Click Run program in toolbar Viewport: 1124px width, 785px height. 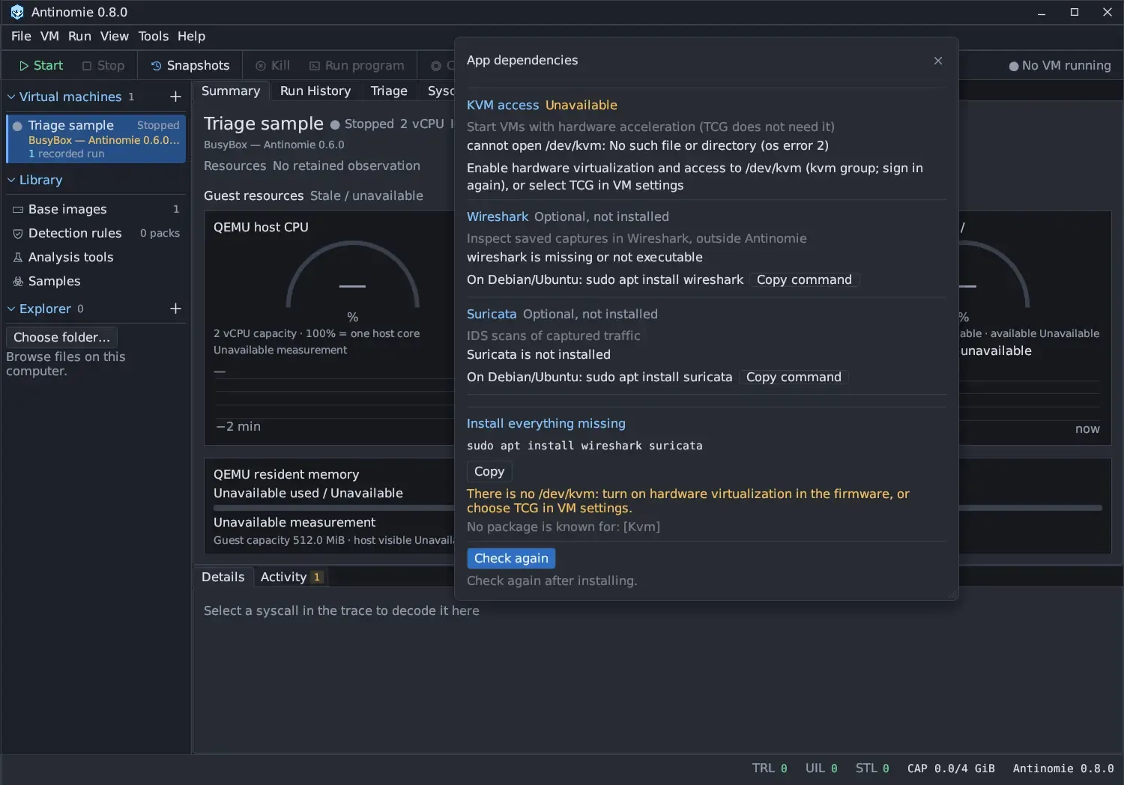click(x=357, y=65)
